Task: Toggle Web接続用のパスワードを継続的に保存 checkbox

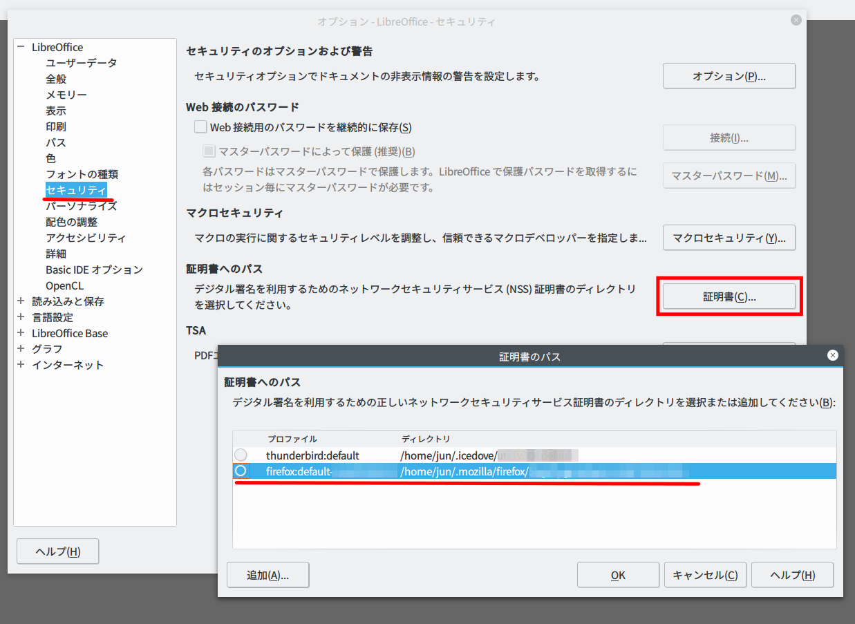Action: [x=200, y=126]
